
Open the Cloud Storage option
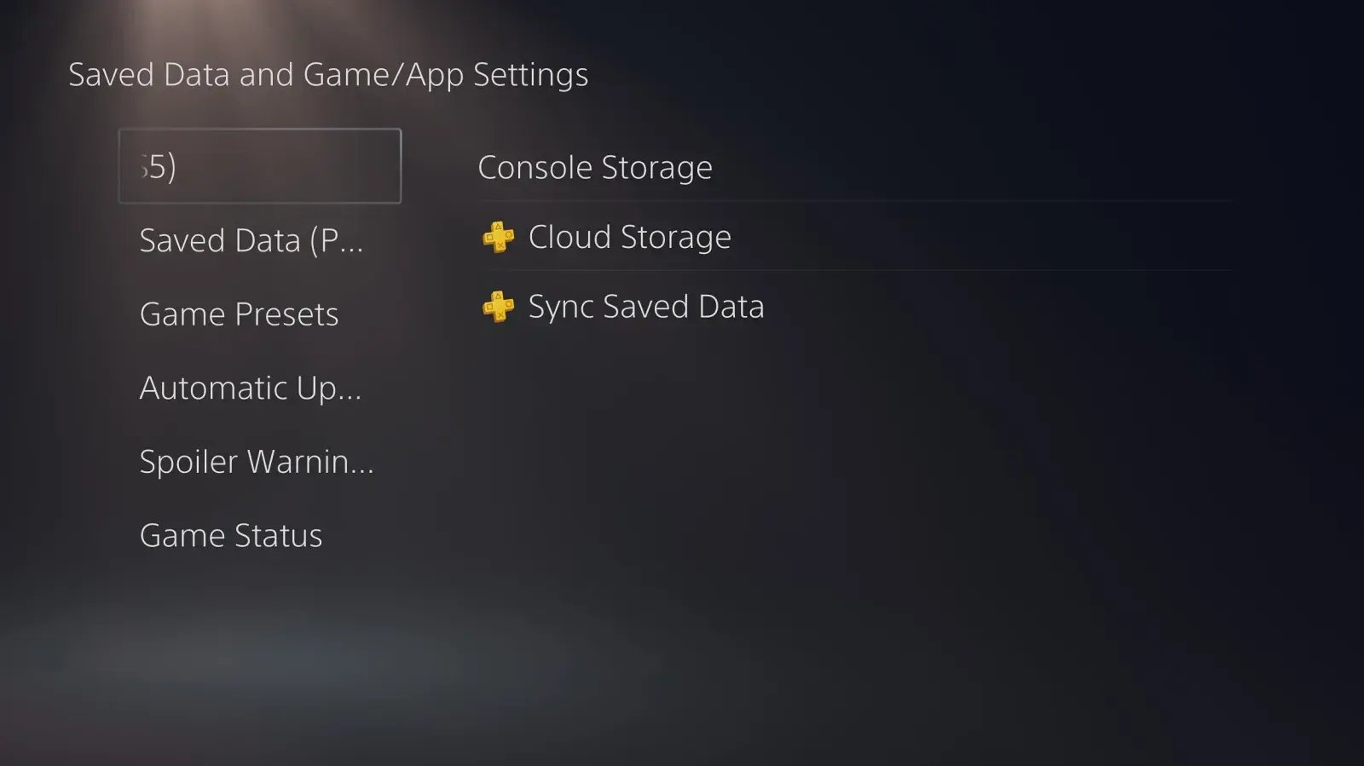[629, 237]
